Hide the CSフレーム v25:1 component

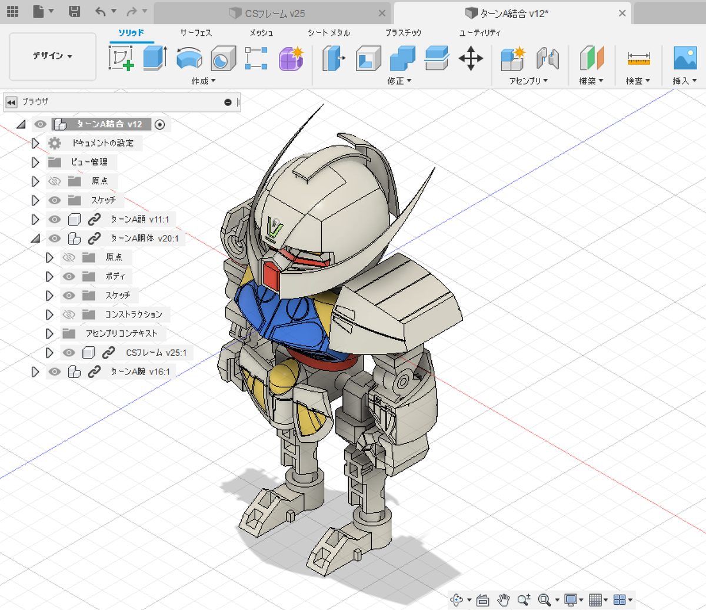[x=69, y=353]
